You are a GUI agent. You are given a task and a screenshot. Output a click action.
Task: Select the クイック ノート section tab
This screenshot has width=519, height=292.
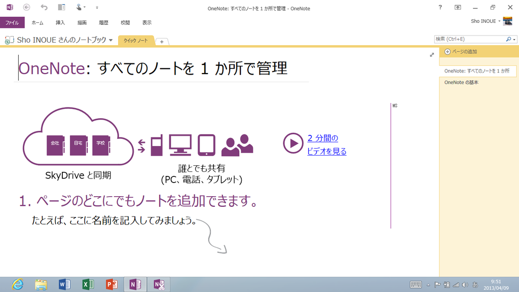pos(136,41)
